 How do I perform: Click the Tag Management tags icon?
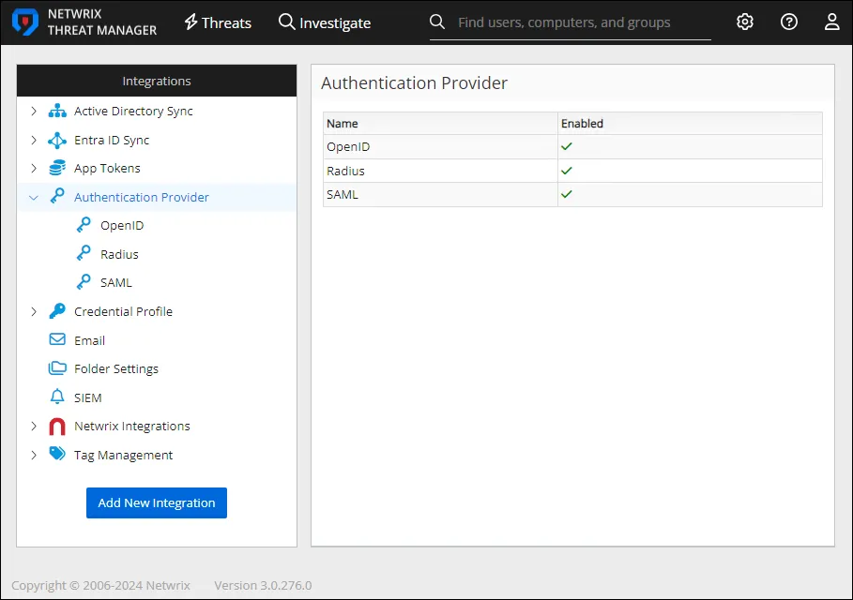pos(57,453)
